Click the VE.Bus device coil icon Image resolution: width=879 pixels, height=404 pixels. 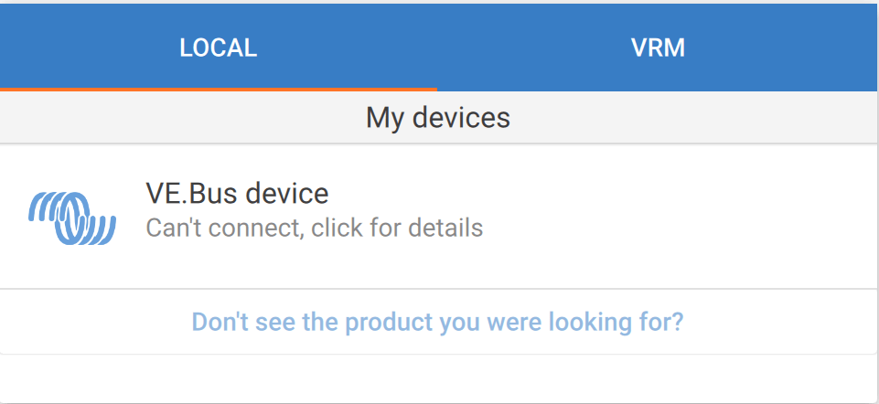pos(72,217)
